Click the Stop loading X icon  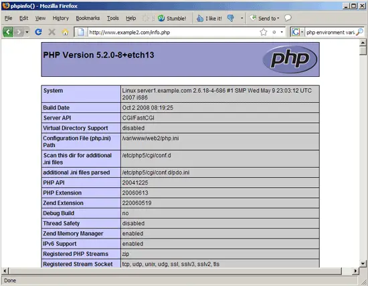tap(52, 32)
